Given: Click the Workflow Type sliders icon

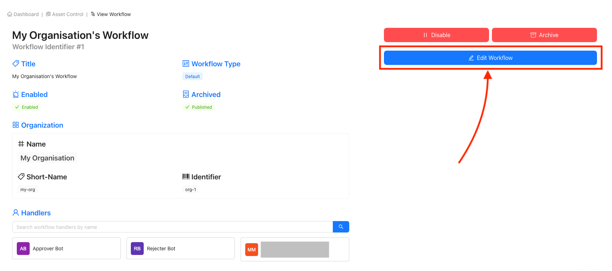Looking at the screenshot, I should tap(186, 63).
